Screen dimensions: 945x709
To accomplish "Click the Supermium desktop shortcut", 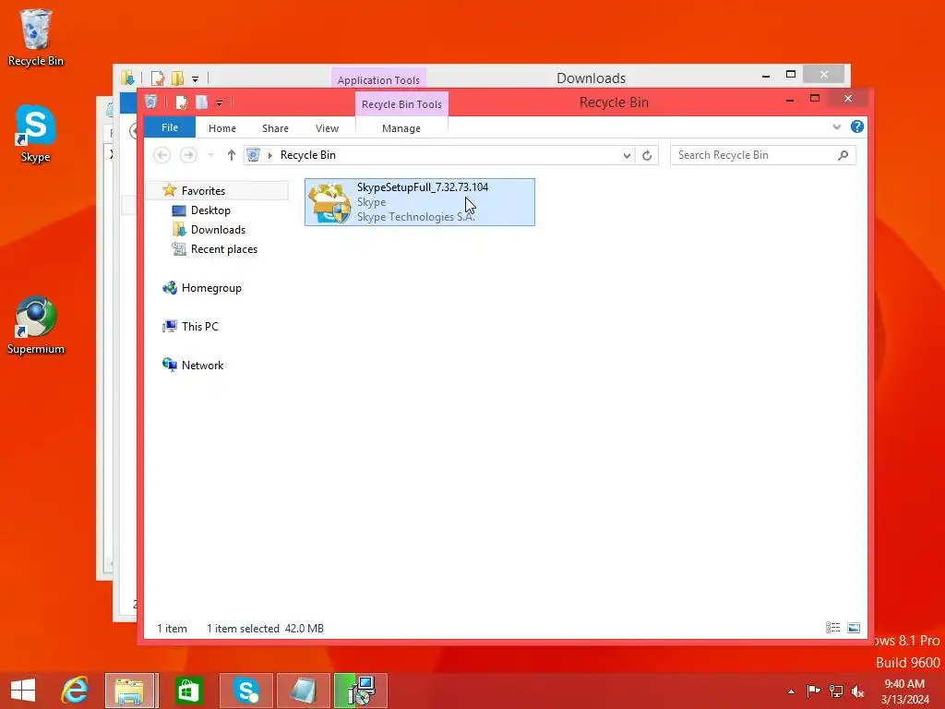I will [x=36, y=326].
